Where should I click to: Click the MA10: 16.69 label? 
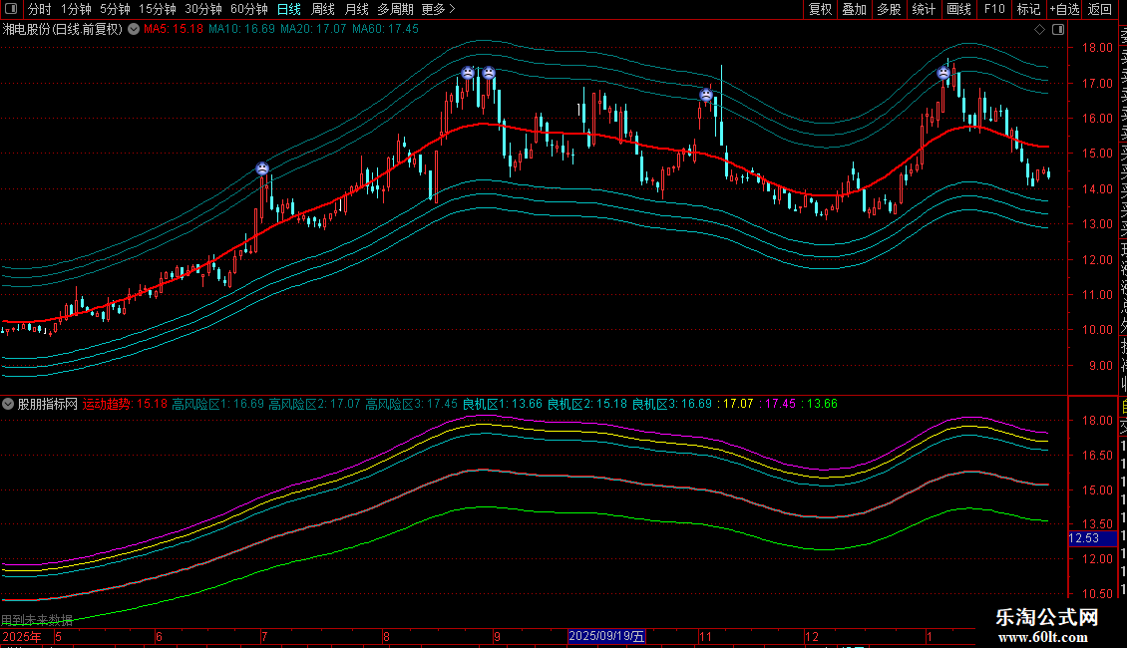(x=241, y=30)
